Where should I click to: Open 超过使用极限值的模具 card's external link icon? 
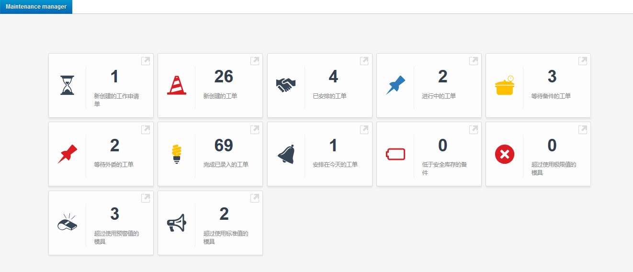[583, 129]
